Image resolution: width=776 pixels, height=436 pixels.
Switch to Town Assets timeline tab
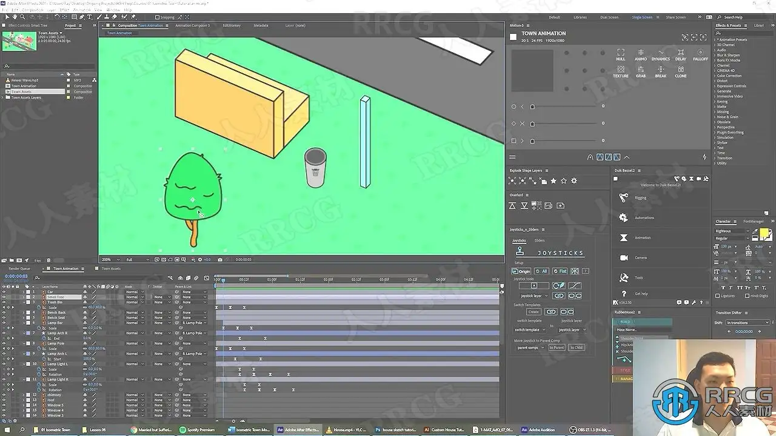tap(111, 268)
